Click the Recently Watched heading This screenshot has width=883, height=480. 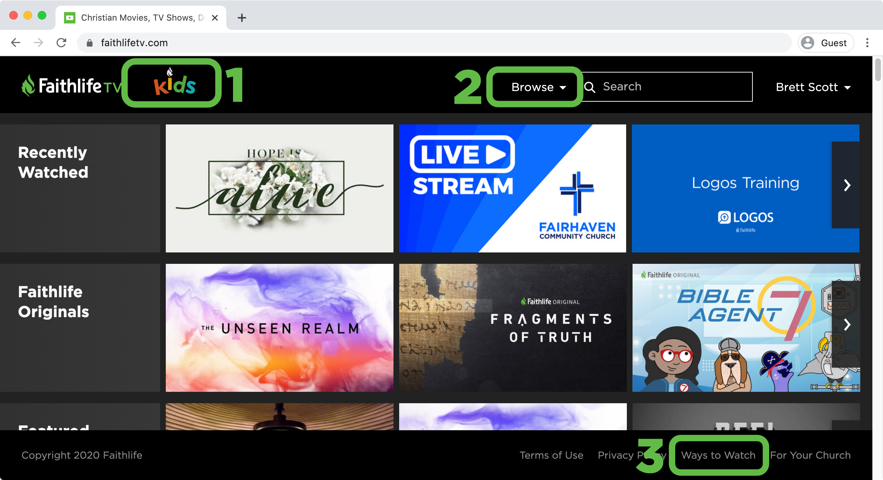(x=53, y=162)
